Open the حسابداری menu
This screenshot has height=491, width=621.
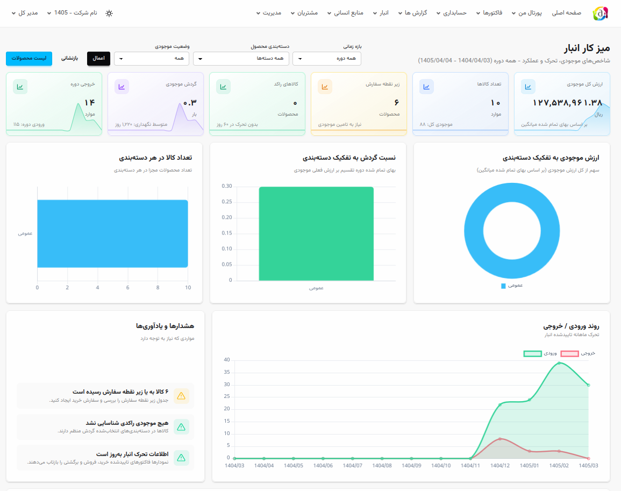click(x=451, y=13)
